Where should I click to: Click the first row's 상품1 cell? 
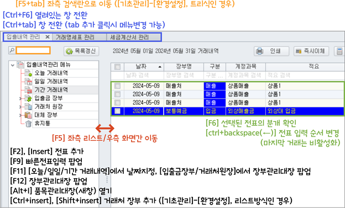[305, 86]
